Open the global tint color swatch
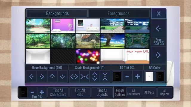 click(x=23, y=92)
